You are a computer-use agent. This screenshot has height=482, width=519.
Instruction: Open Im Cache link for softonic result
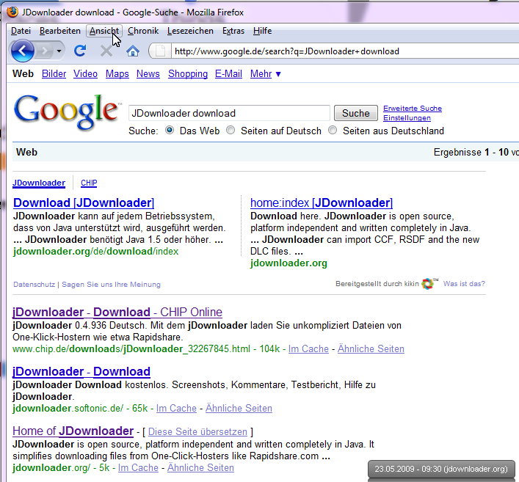click(176, 408)
